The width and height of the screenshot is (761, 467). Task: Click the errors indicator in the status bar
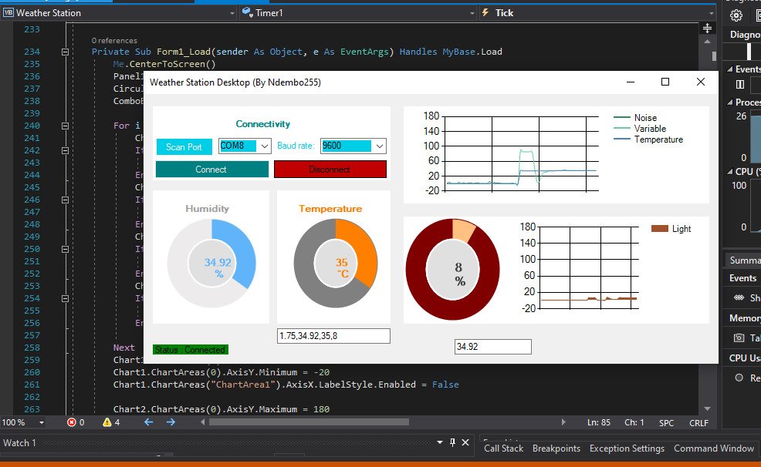(72, 422)
